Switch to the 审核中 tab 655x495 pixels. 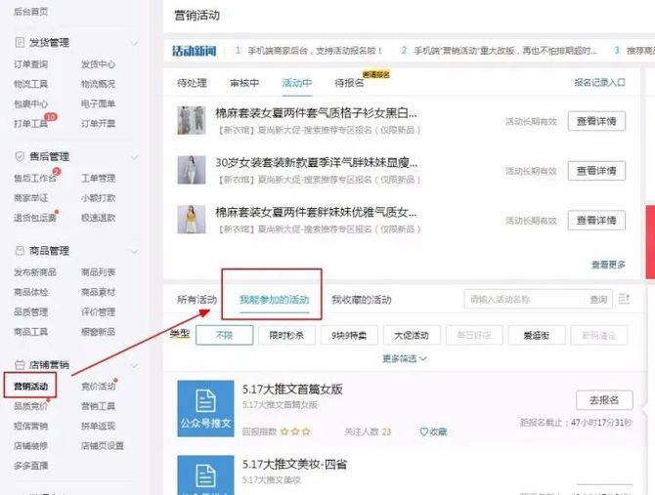[x=244, y=83]
